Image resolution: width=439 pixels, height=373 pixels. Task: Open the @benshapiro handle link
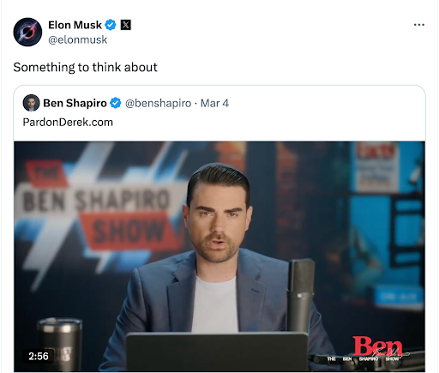click(x=158, y=103)
